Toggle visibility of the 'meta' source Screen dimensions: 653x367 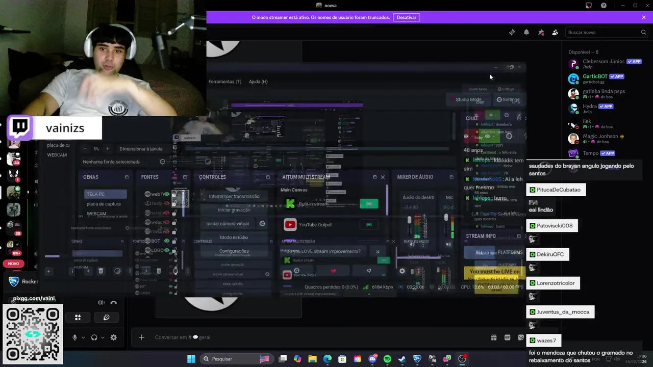click(x=166, y=231)
